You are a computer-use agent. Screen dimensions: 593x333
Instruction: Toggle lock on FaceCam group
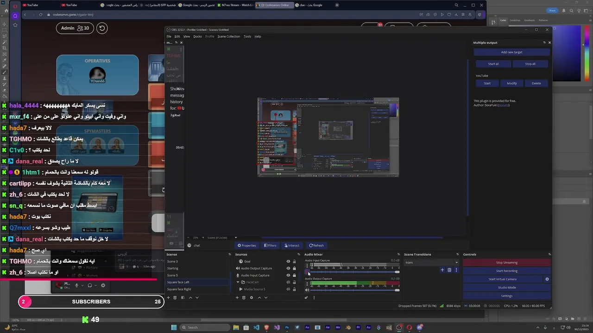294,282
